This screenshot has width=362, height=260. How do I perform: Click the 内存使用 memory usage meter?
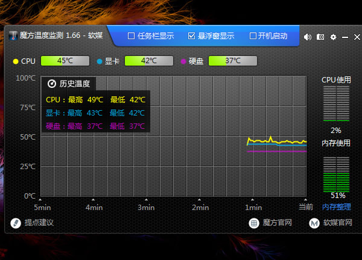(336, 173)
